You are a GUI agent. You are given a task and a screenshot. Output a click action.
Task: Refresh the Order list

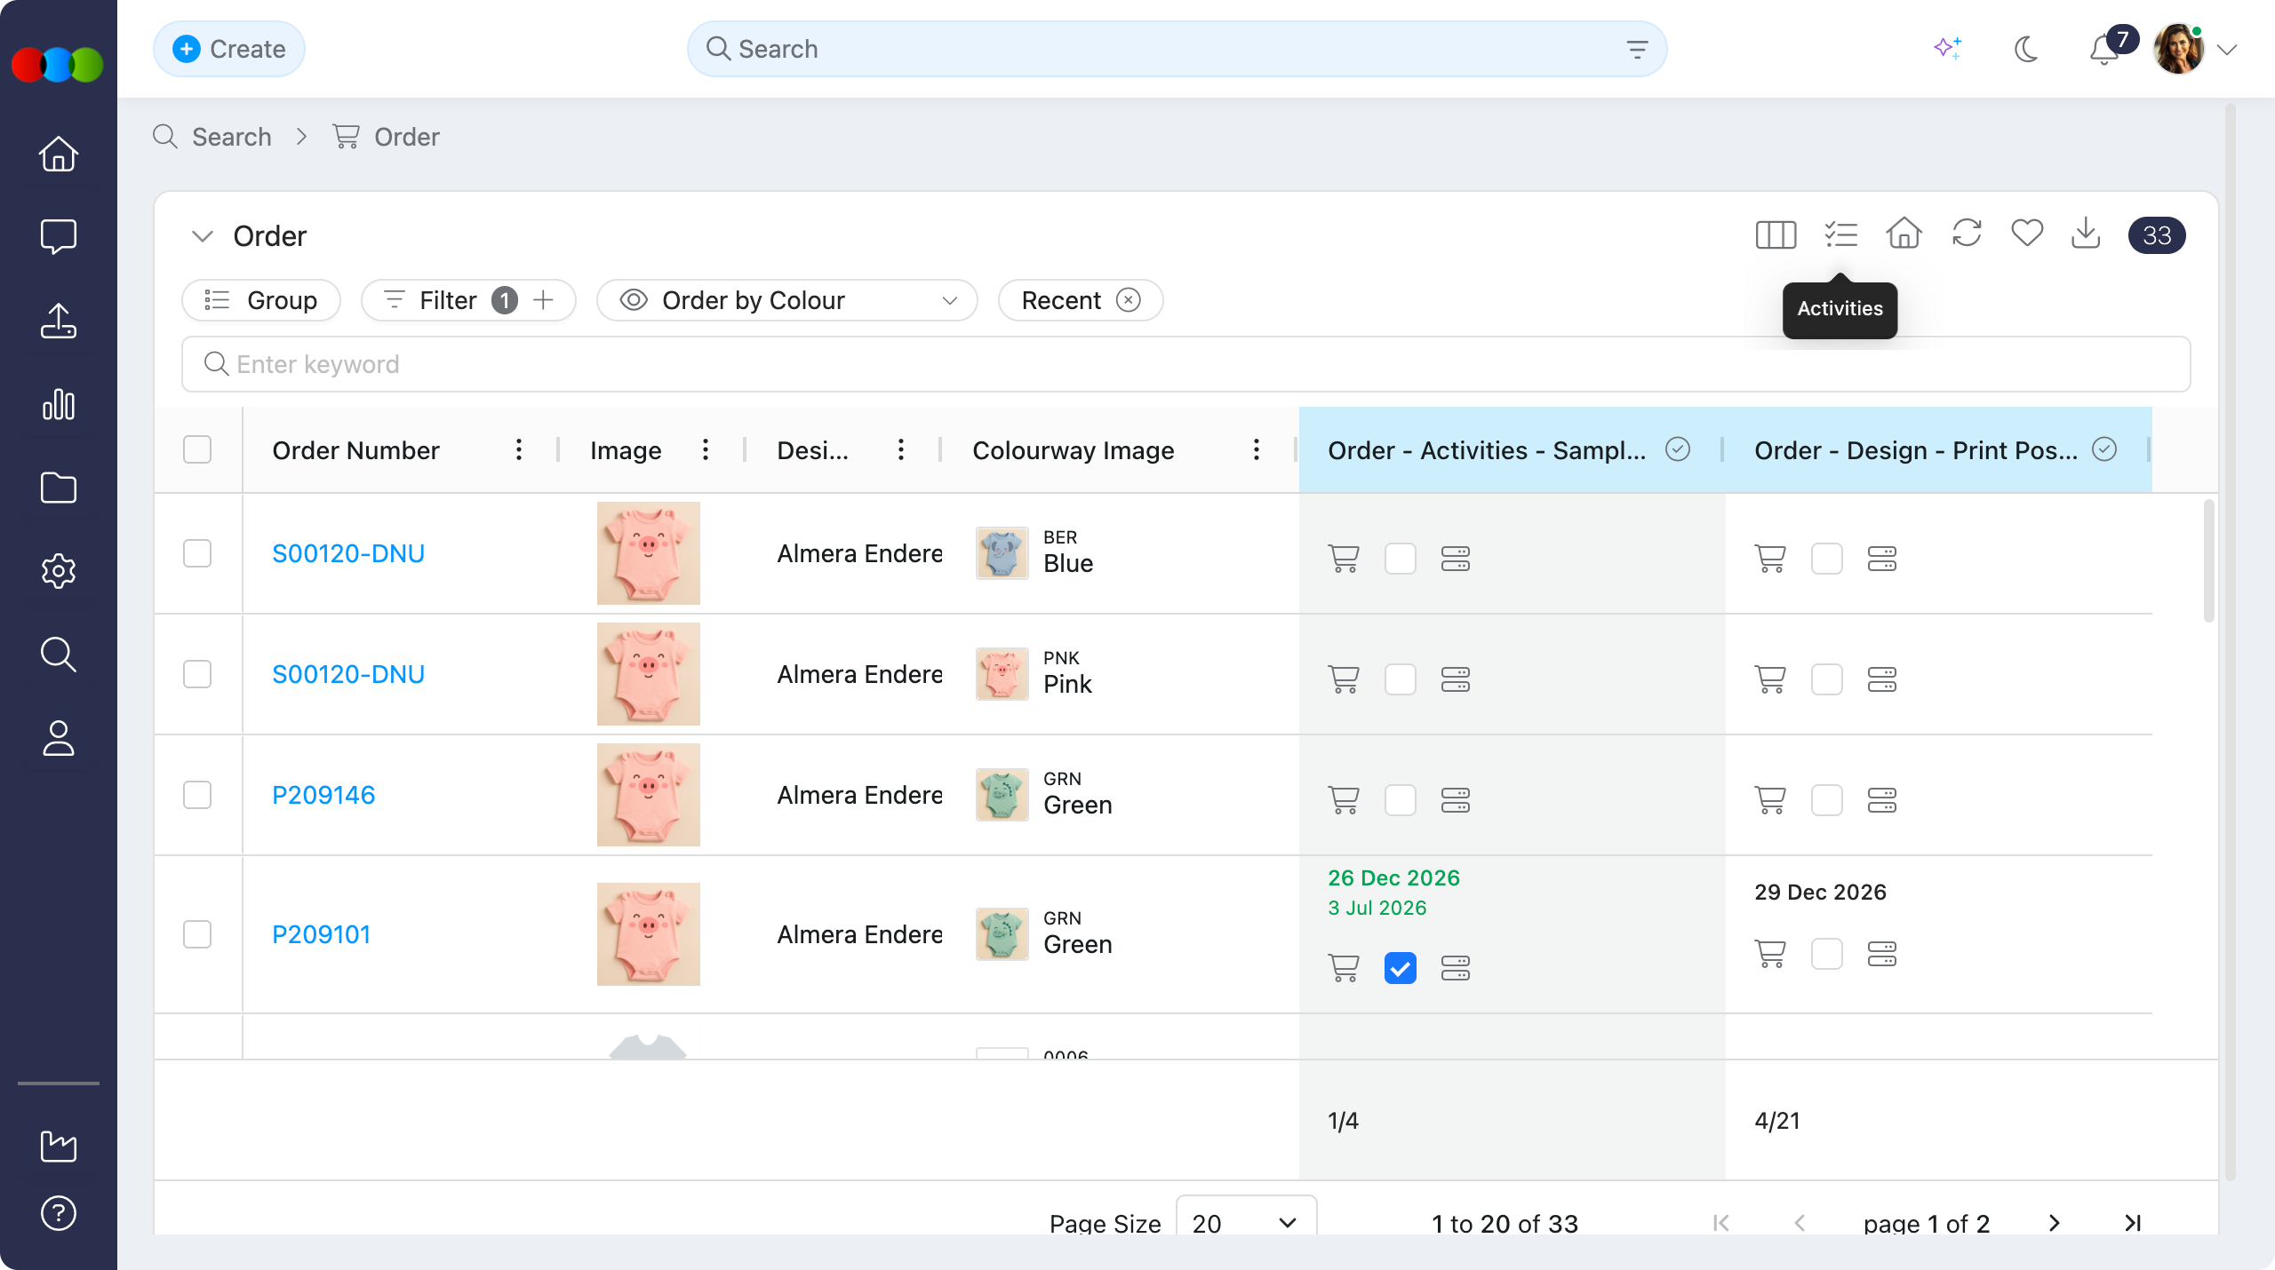coord(1967,234)
